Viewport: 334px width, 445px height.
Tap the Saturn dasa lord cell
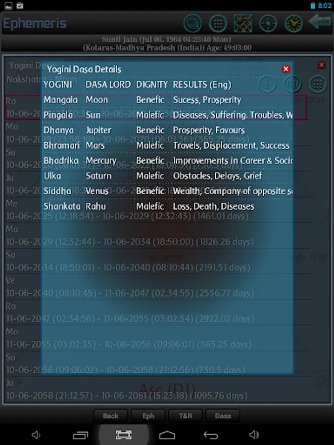click(x=98, y=176)
